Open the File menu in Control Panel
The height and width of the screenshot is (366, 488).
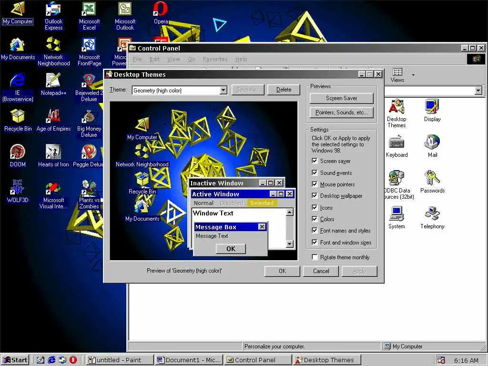pyautogui.click(x=137, y=59)
